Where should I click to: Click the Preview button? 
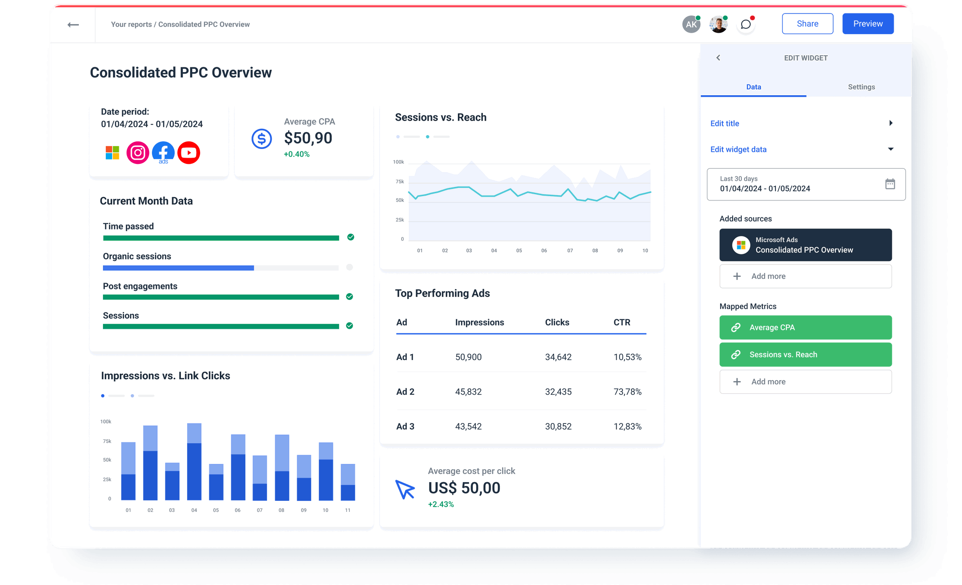pyautogui.click(x=868, y=23)
